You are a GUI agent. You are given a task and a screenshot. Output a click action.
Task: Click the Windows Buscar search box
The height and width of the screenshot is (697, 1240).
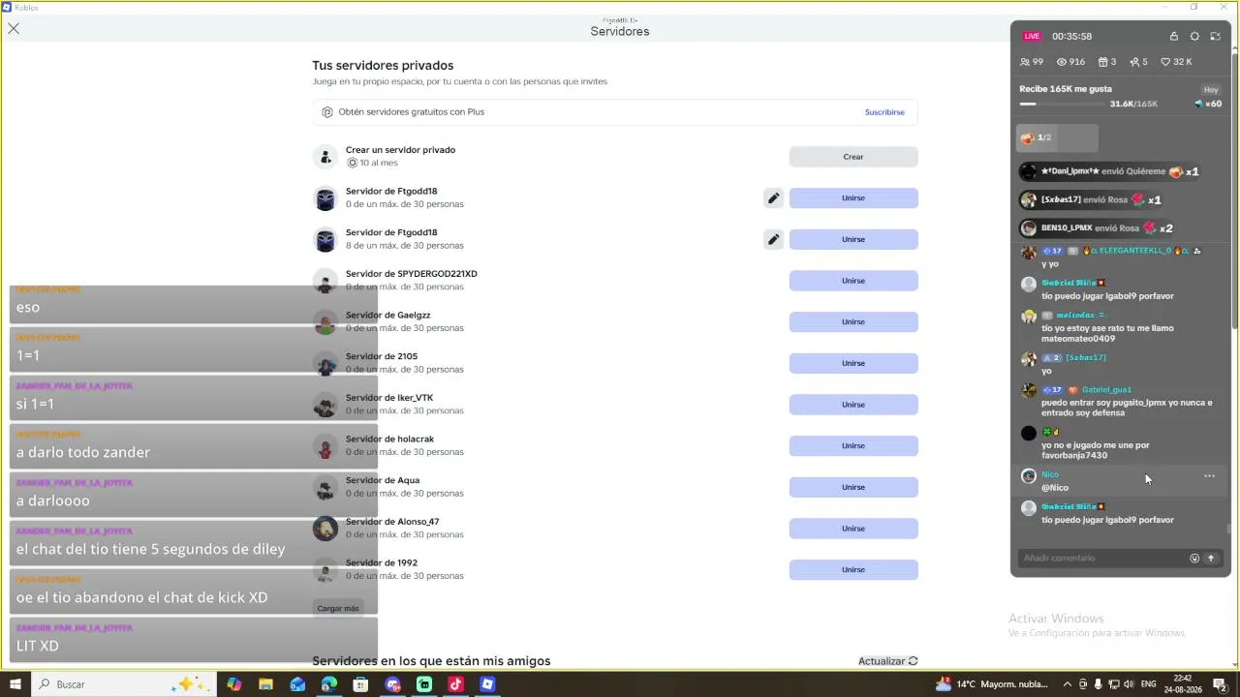tap(122, 684)
